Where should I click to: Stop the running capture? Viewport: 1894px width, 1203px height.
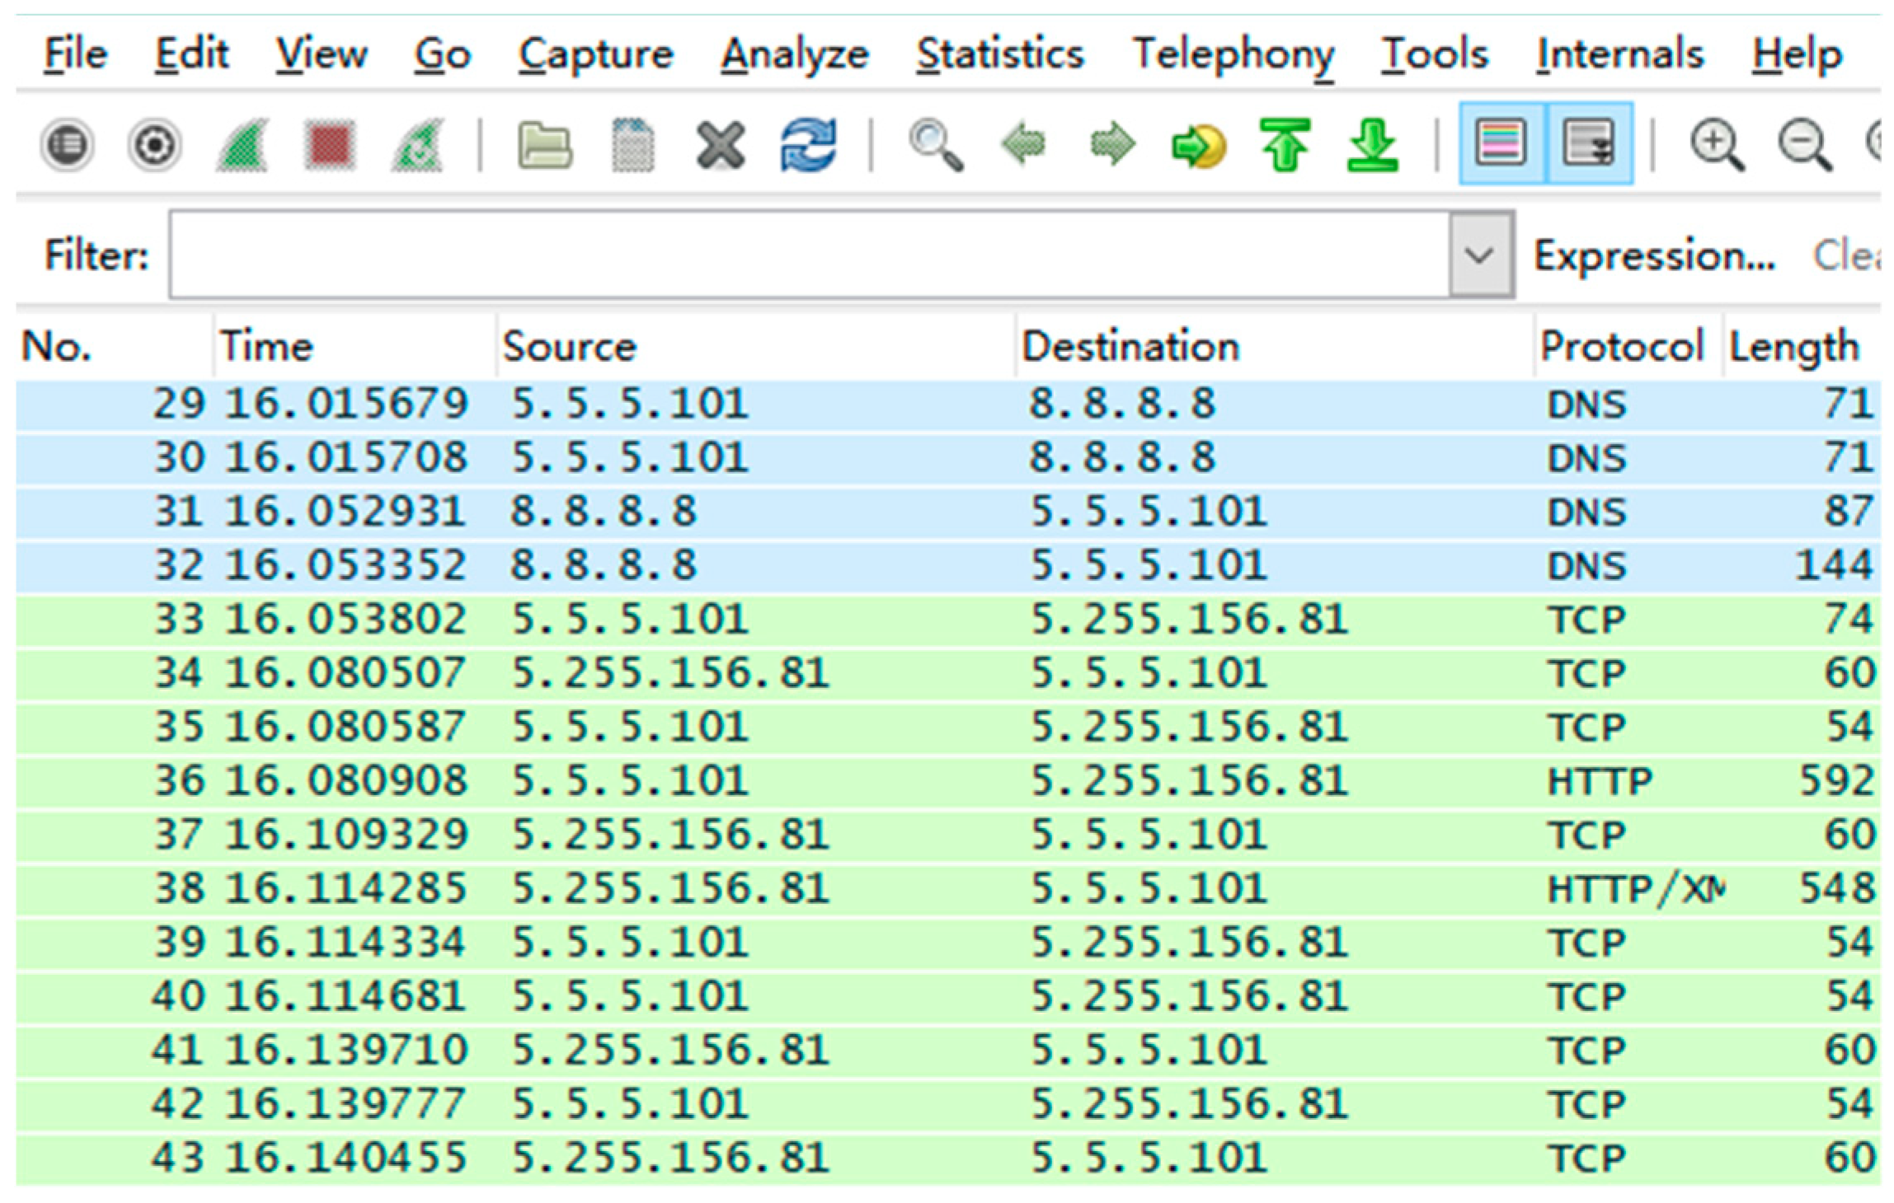[x=330, y=145]
